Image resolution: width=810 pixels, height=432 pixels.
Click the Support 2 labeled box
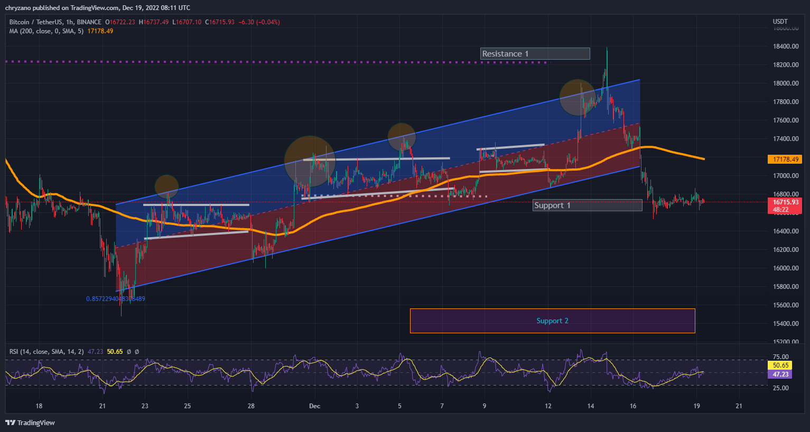click(552, 321)
